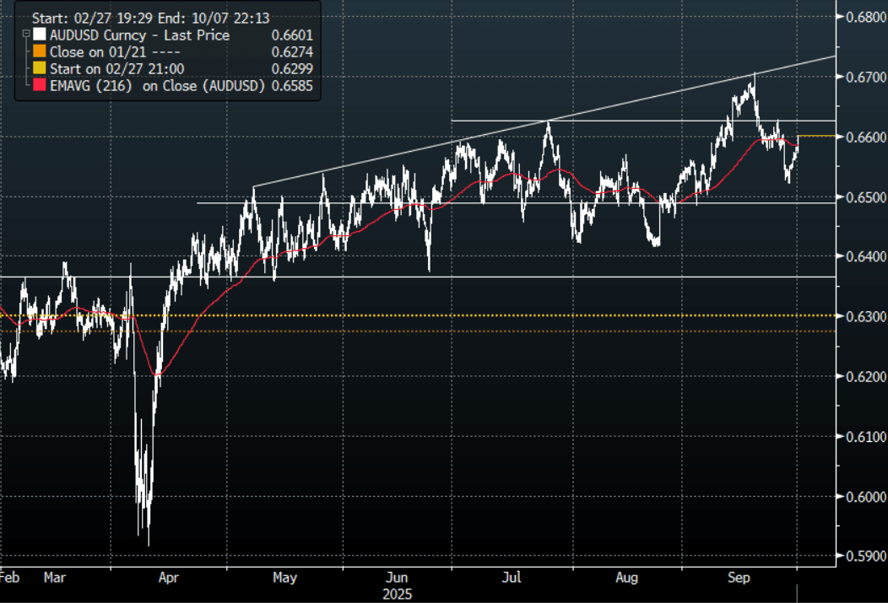
Task: Click the 0.5900 price axis label
Action: point(866,557)
